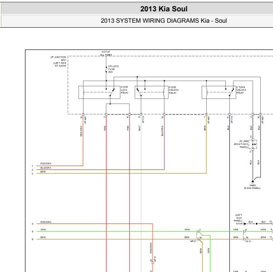
Task: Click the "DOOR UNLOCK RELAY" label
Action: coord(174,90)
